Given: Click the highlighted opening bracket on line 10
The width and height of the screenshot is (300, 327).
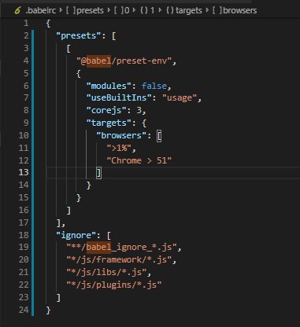Looking at the screenshot, I should click(x=159, y=136).
